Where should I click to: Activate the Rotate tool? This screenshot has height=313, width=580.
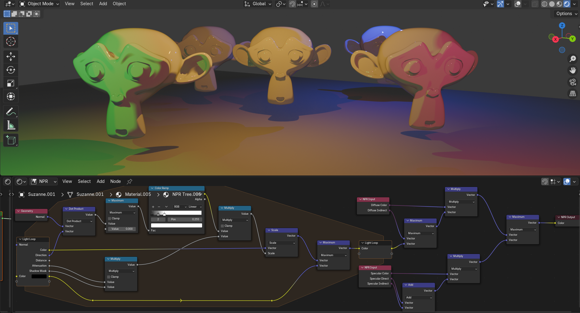coord(11,70)
